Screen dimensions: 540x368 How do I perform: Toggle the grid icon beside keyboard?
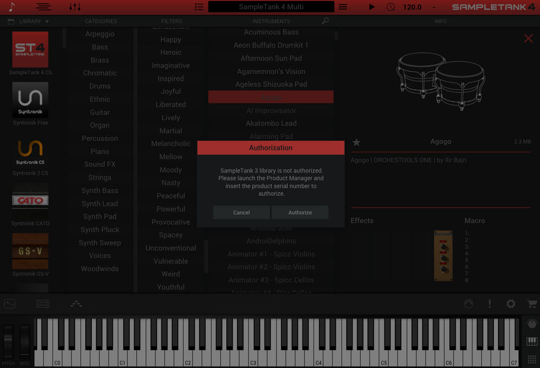[x=531, y=359]
